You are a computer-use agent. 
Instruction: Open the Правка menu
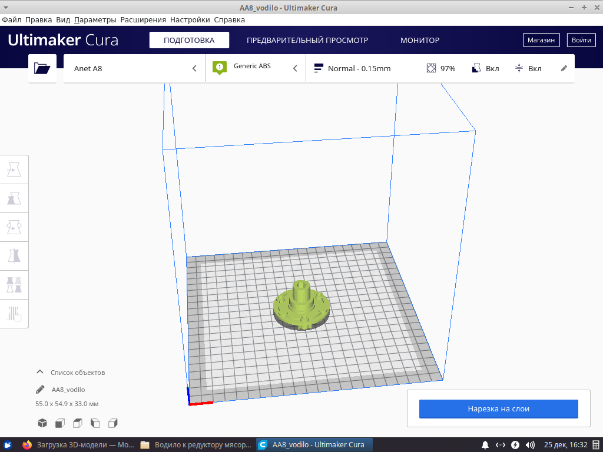click(x=38, y=19)
